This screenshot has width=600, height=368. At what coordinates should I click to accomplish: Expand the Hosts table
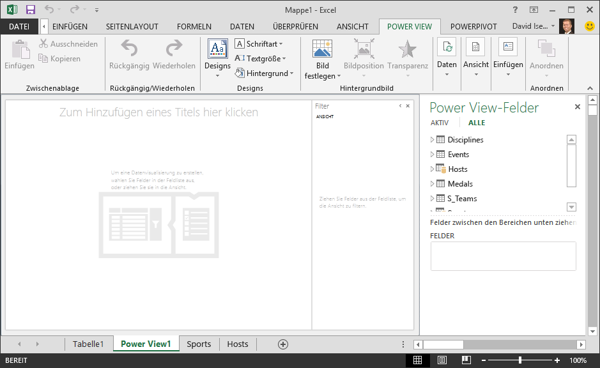click(432, 169)
